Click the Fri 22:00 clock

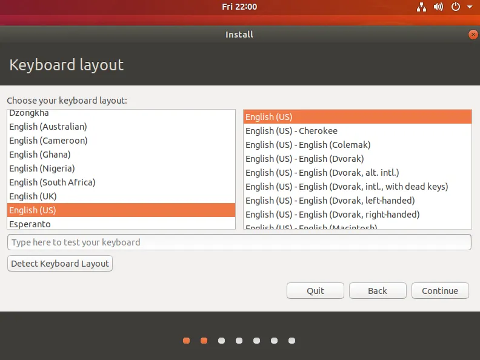pyautogui.click(x=239, y=7)
